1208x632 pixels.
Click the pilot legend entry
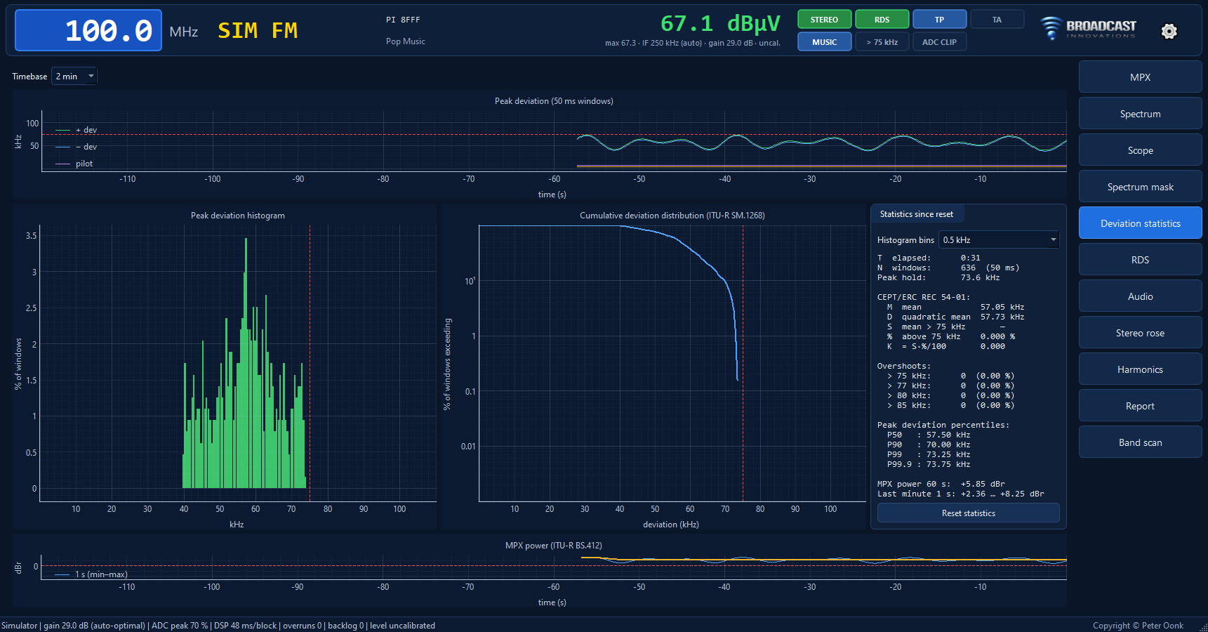pos(74,164)
